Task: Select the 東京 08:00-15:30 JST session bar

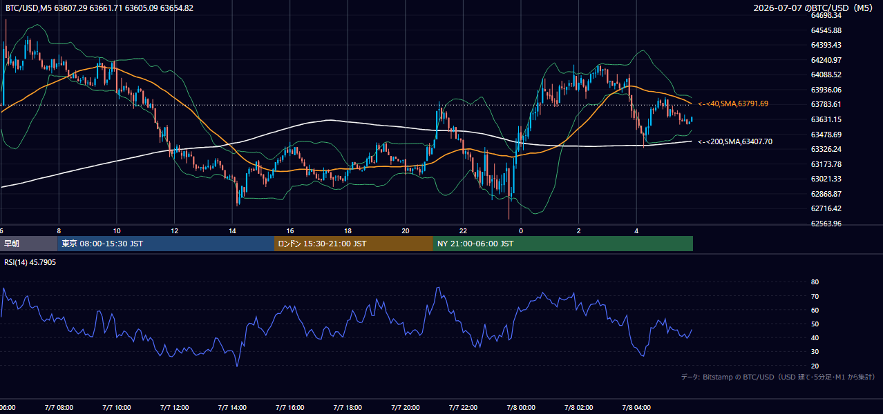Action: (x=166, y=244)
